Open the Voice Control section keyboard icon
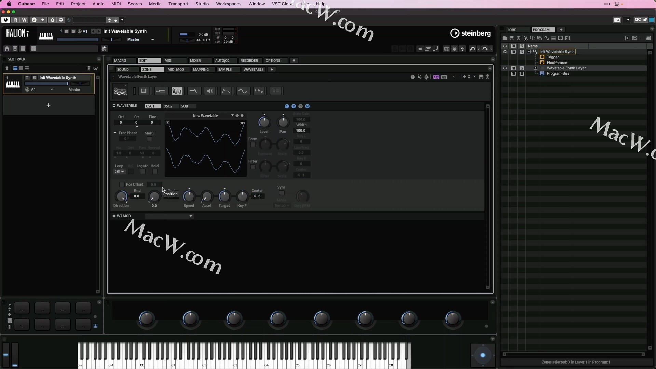The height and width of the screenshot is (369, 656). pos(144,91)
